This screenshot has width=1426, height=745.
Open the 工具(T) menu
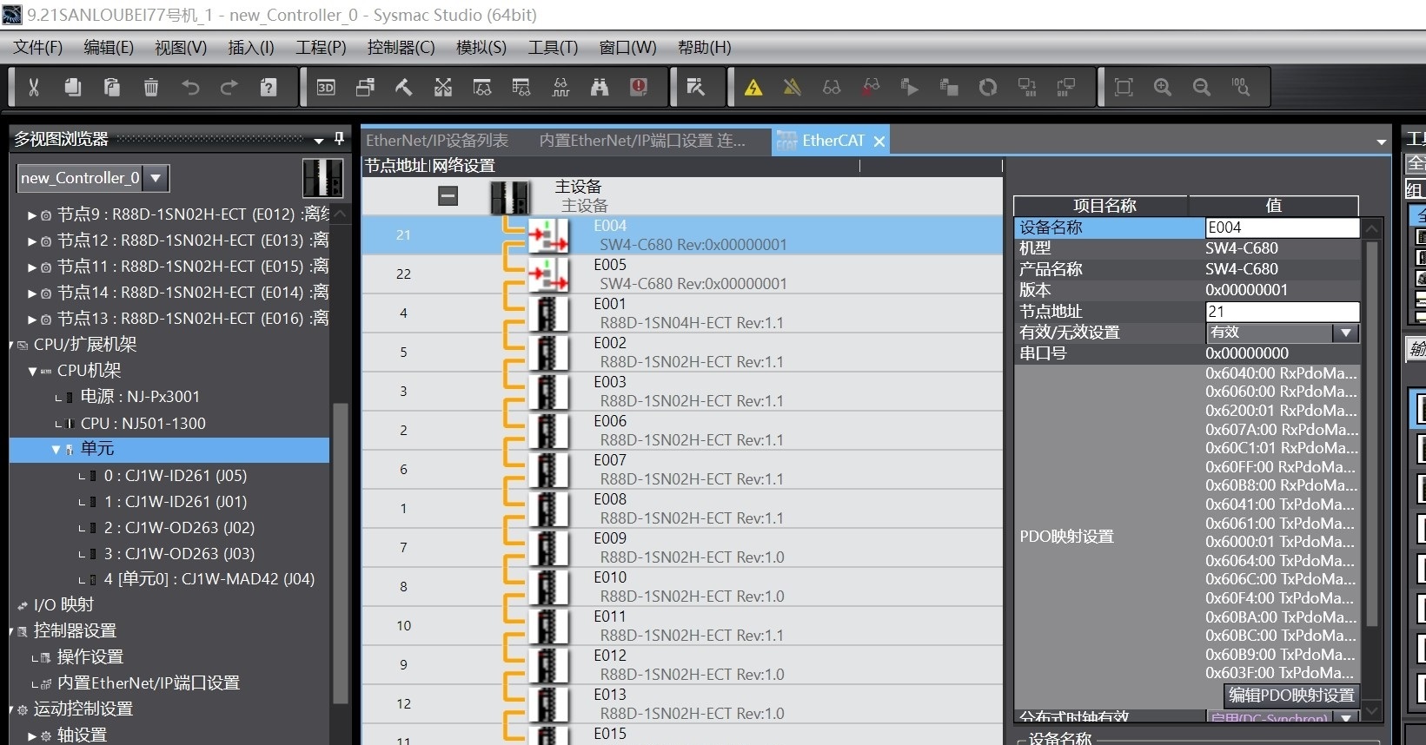pyautogui.click(x=553, y=47)
